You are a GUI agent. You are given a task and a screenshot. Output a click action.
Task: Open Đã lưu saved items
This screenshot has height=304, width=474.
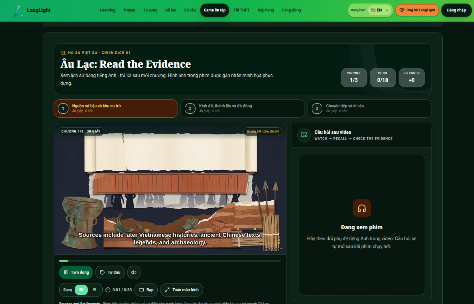(x=171, y=10)
